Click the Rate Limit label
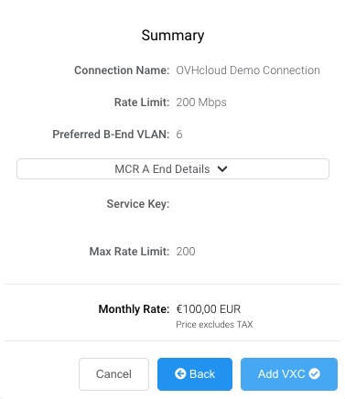The width and height of the screenshot is (345, 399). click(x=142, y=102)
